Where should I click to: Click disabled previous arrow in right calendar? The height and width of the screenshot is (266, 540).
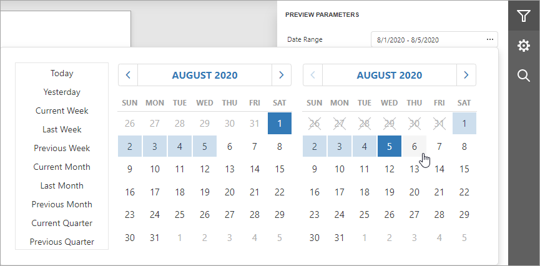click(x=313, y=75)
